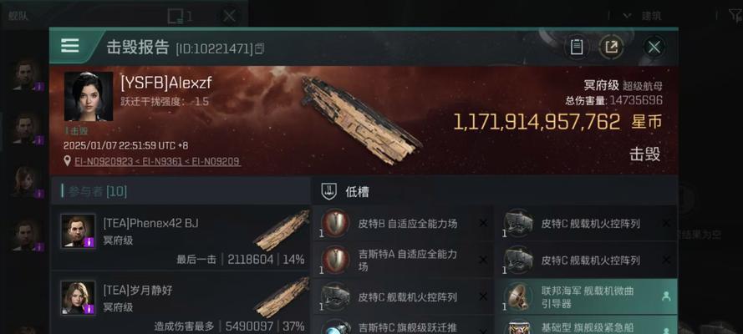The image size is (743, 334).
Task: Open the EI-N0920923 location link
Action: click(104, 161)
